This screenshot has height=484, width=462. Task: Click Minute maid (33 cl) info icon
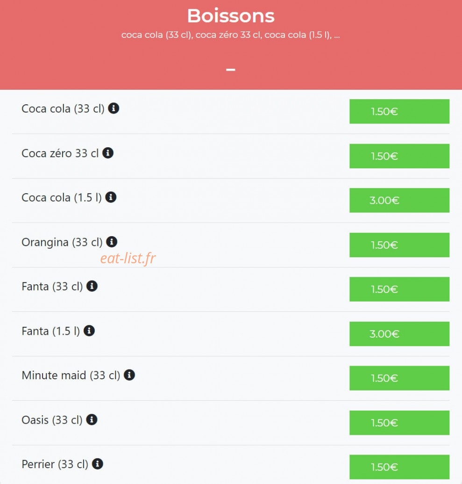129,375
